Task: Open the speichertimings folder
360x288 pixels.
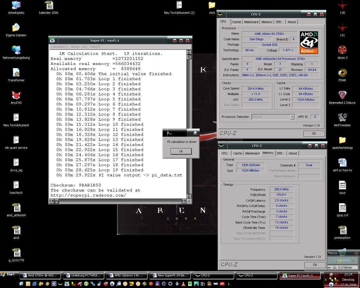Action: point(342,143)
